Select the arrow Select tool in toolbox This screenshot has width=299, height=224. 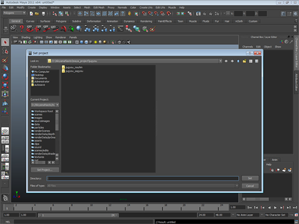(x=5, y=42)
